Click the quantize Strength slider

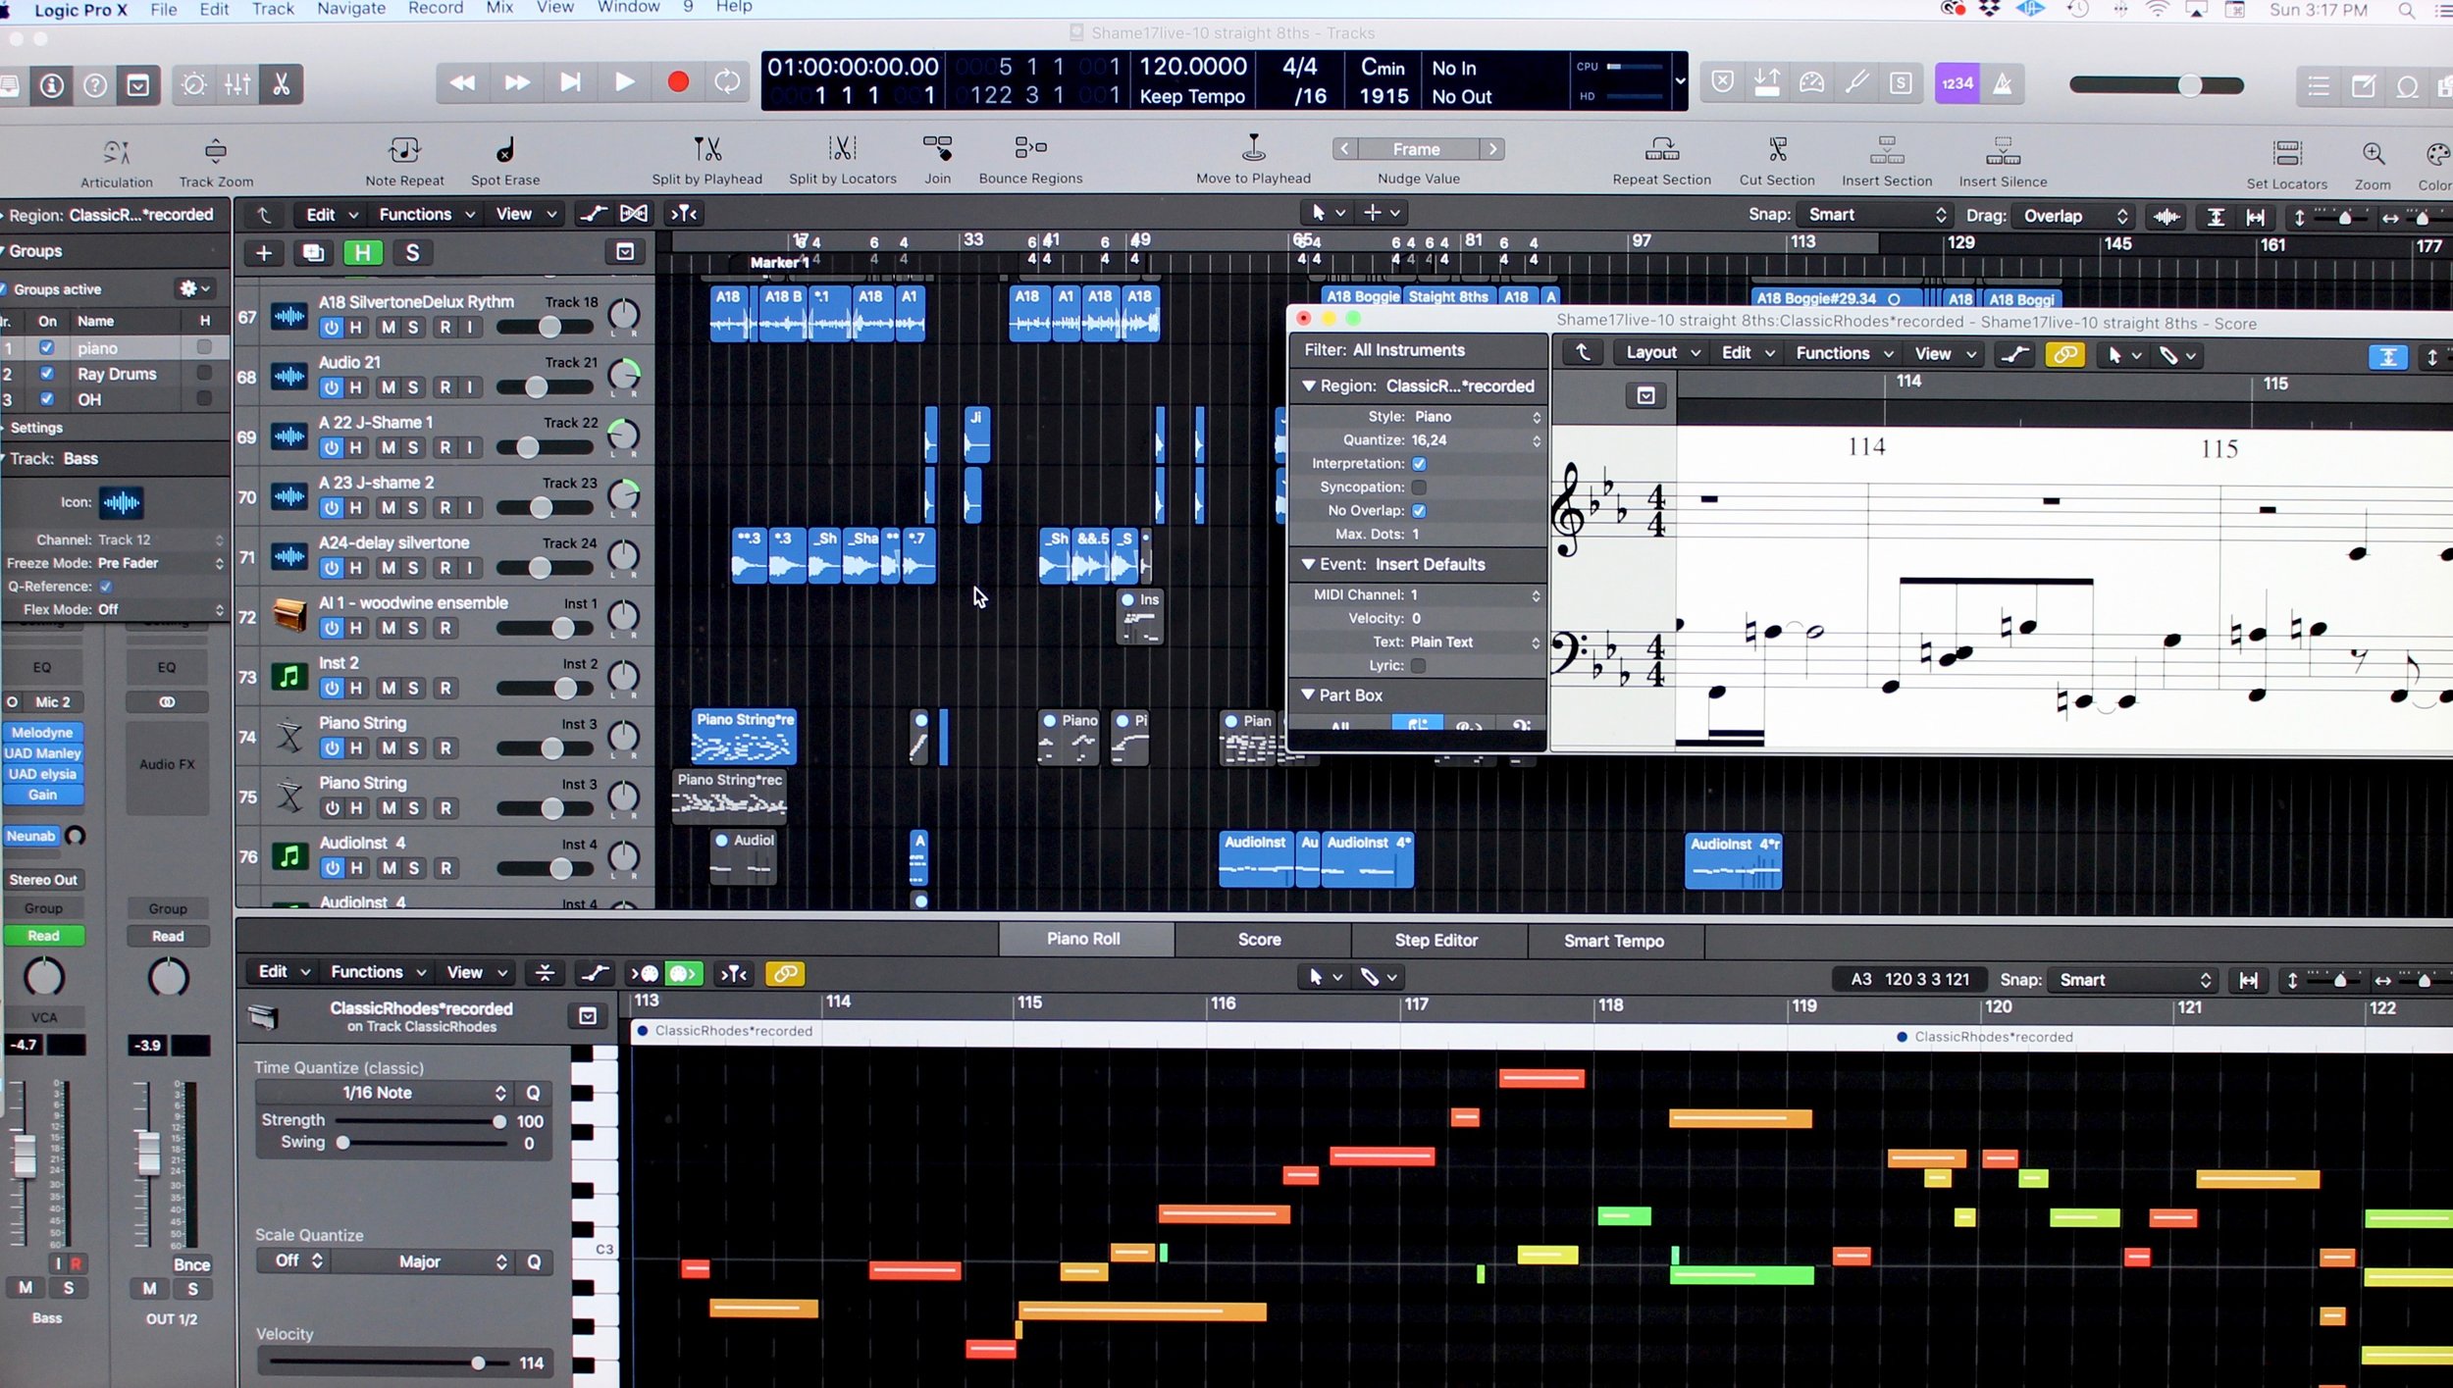coord(420,1121)
